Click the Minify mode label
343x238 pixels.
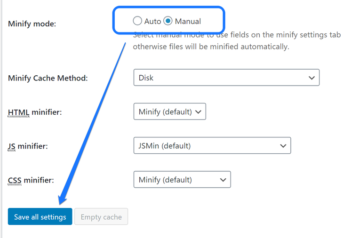coord(32,24)
